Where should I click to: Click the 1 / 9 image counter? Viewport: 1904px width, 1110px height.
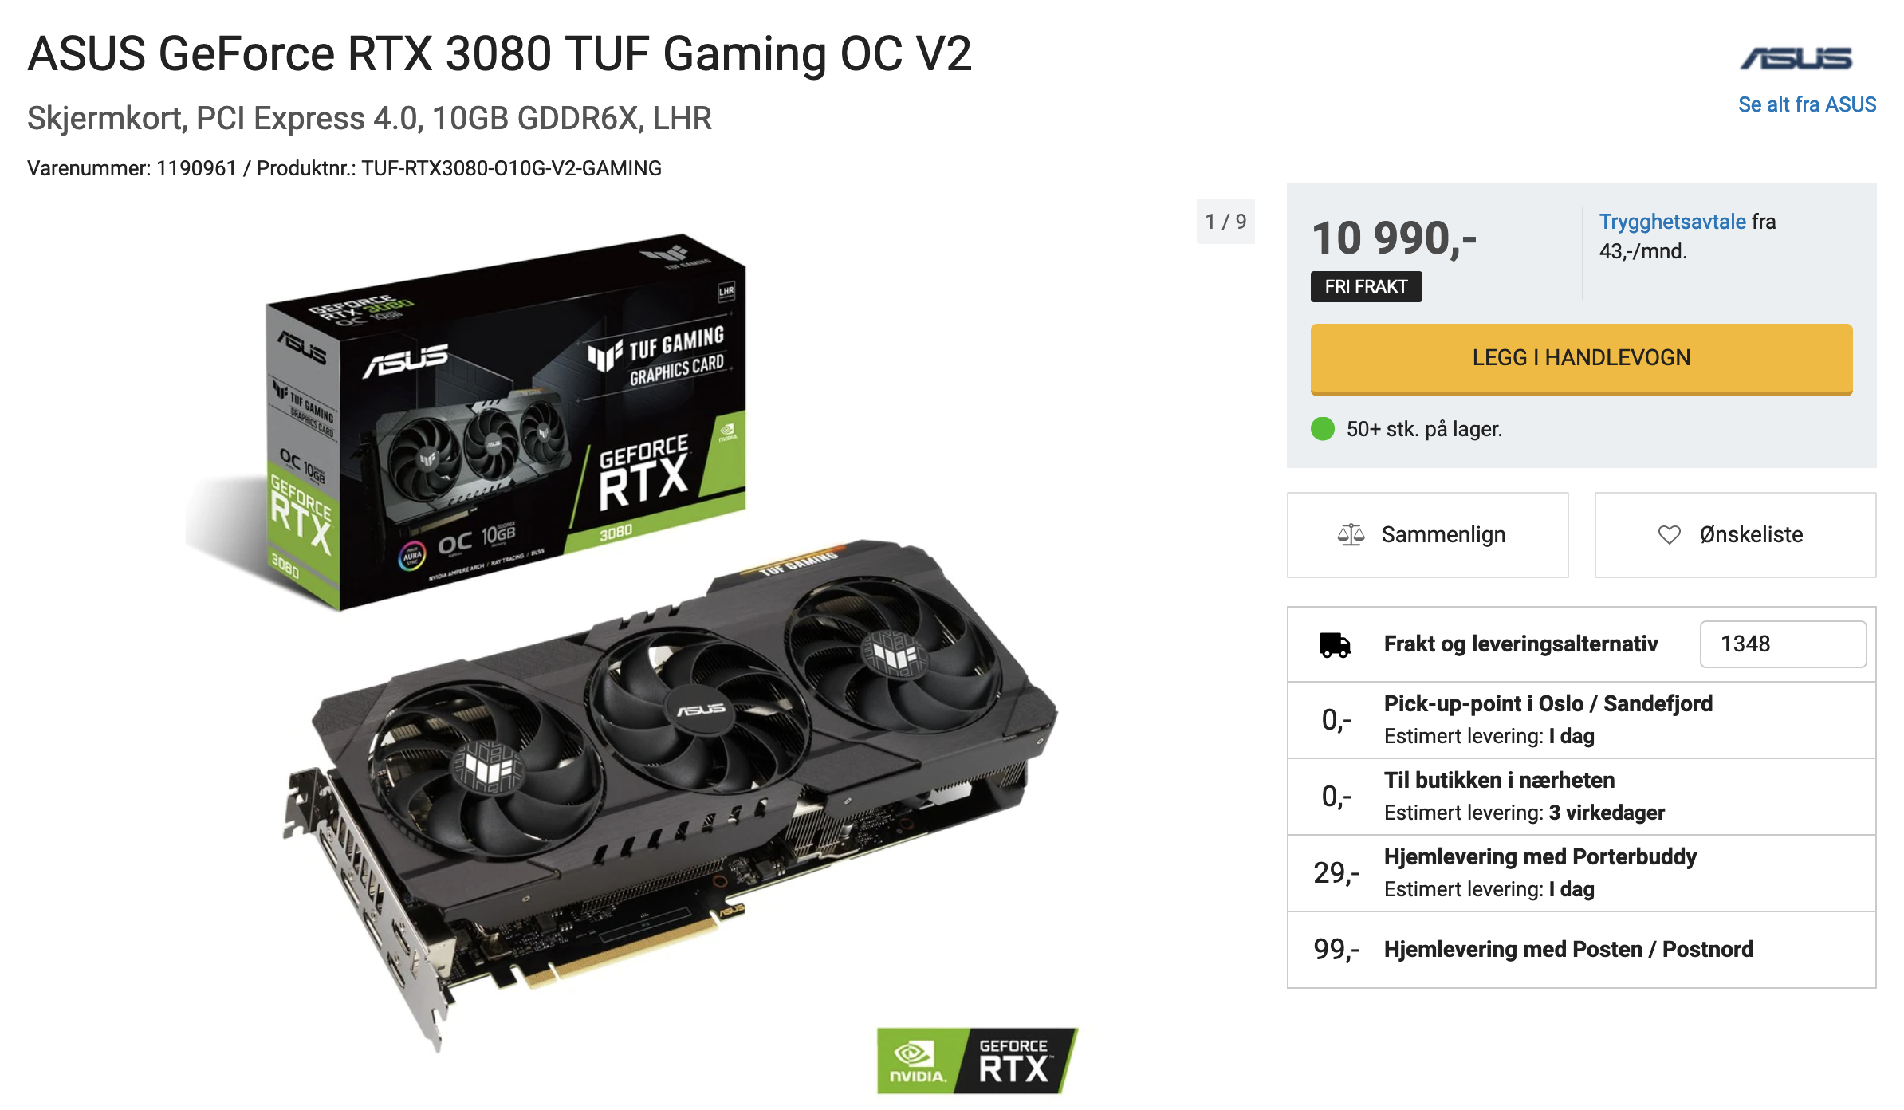tap(1225, 222)
